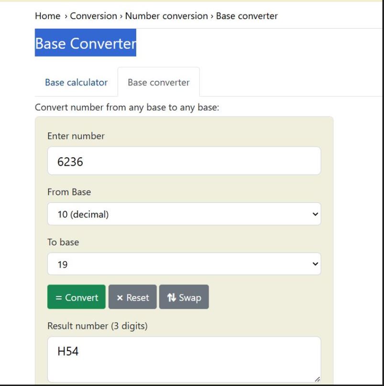Go to Number conversion breadcrumb
The width and height of the screenshot is (384, 386).
pos(166,16)
